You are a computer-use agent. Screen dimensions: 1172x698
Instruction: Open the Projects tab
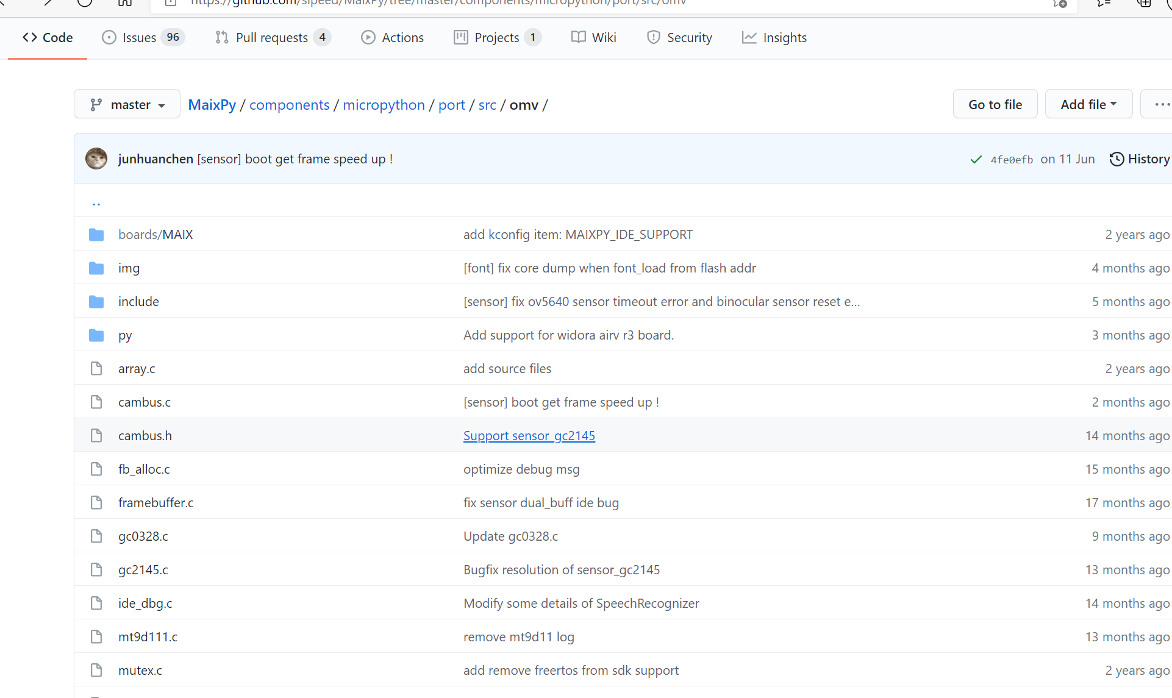click(x=496, y=38)
